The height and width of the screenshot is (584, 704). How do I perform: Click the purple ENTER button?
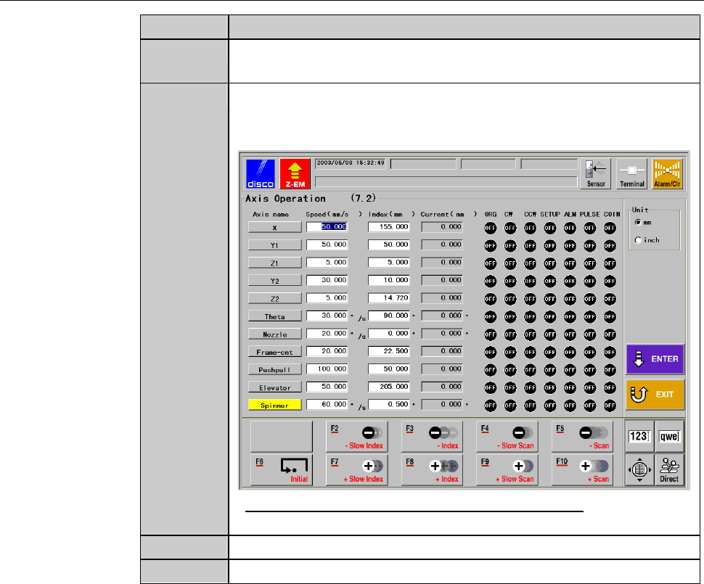(655, 359)
